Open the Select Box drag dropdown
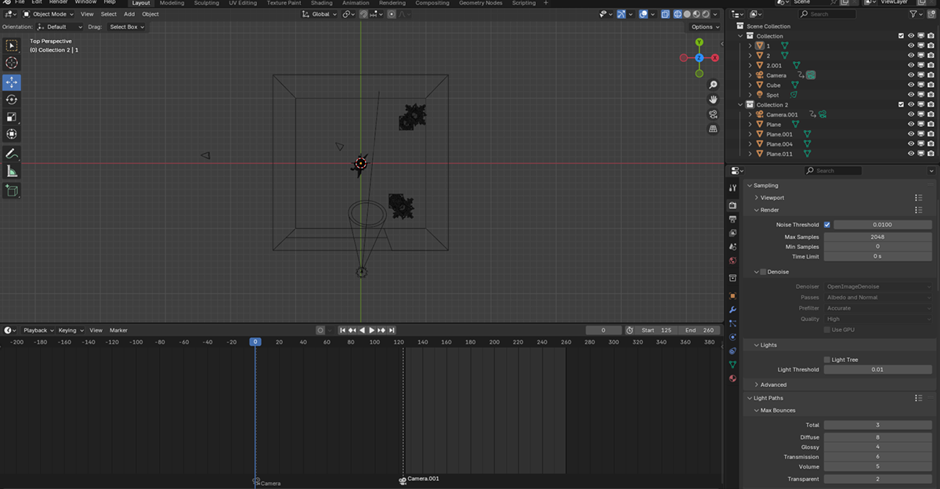Screen dimensions: 940x489 [x=127, y=27]
